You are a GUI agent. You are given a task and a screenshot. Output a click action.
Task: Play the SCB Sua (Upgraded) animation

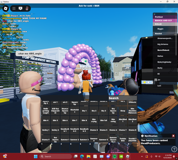point(55,111)
